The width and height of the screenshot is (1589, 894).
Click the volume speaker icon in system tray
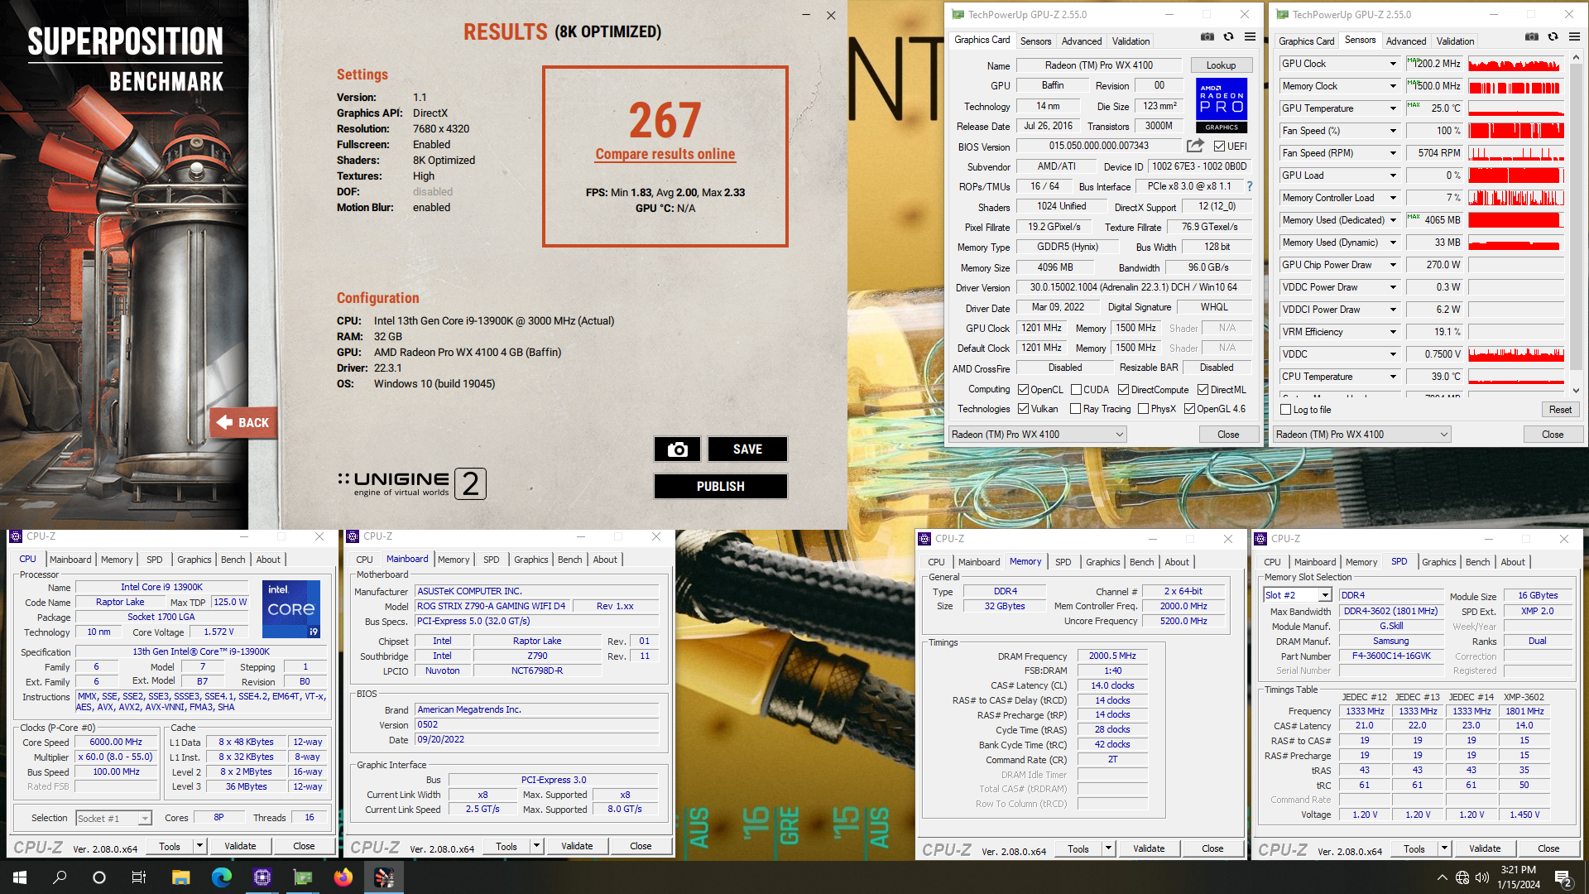[1482, 877]
